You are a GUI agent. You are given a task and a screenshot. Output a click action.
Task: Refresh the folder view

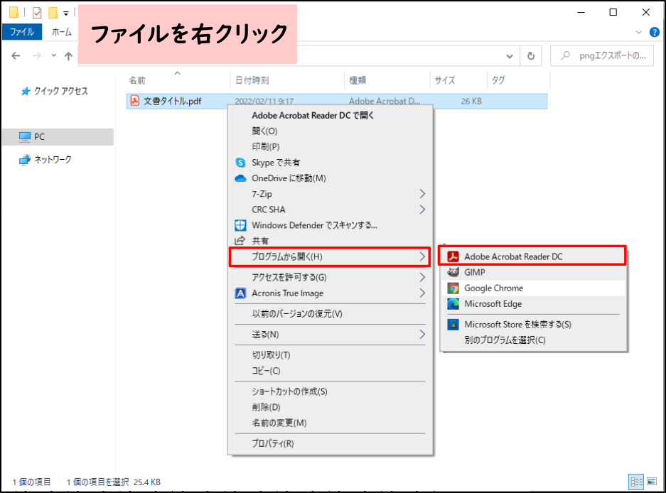pyautogui.click(x=531, y=55)
